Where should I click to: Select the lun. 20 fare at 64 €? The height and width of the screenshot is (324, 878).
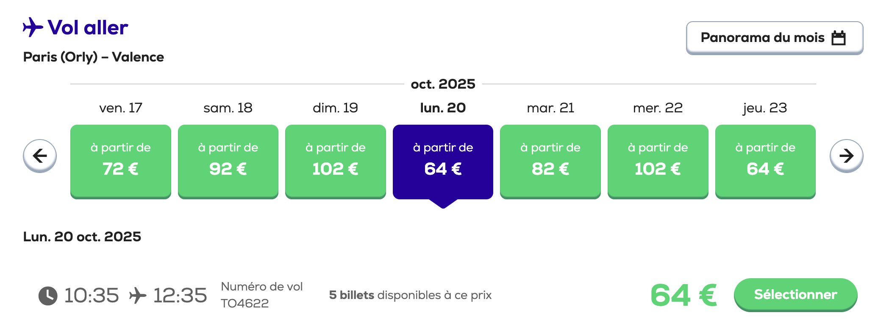point(443,161)
